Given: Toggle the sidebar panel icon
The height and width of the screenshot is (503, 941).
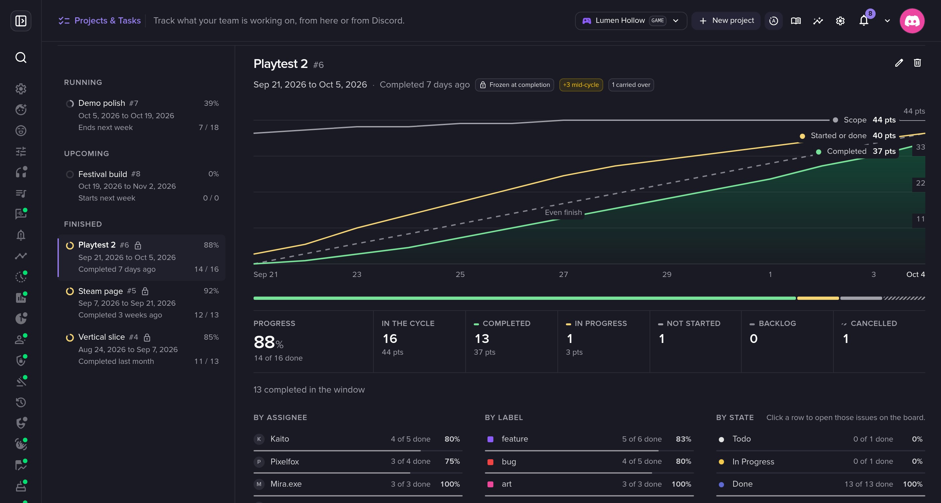Looking at the screenshot, I should point(21,21).
